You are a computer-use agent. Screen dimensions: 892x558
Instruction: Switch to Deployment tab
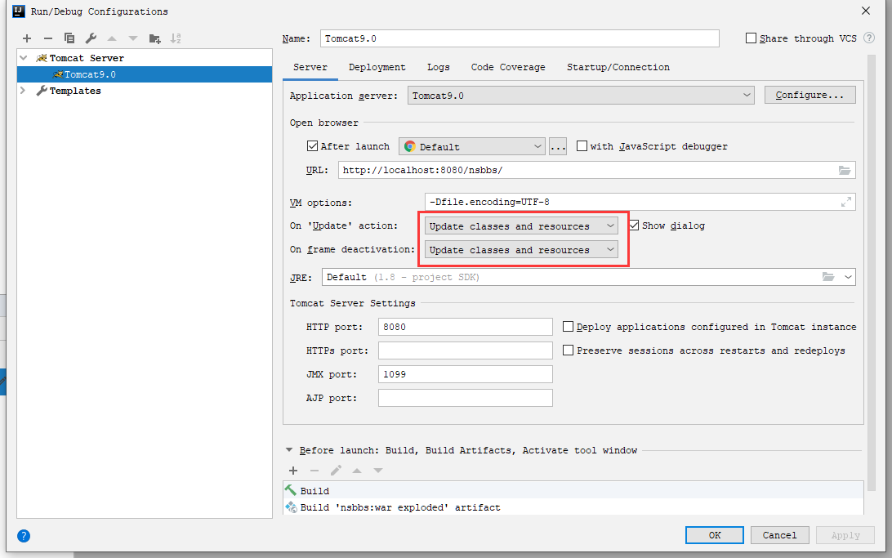[x=377, y=67]
